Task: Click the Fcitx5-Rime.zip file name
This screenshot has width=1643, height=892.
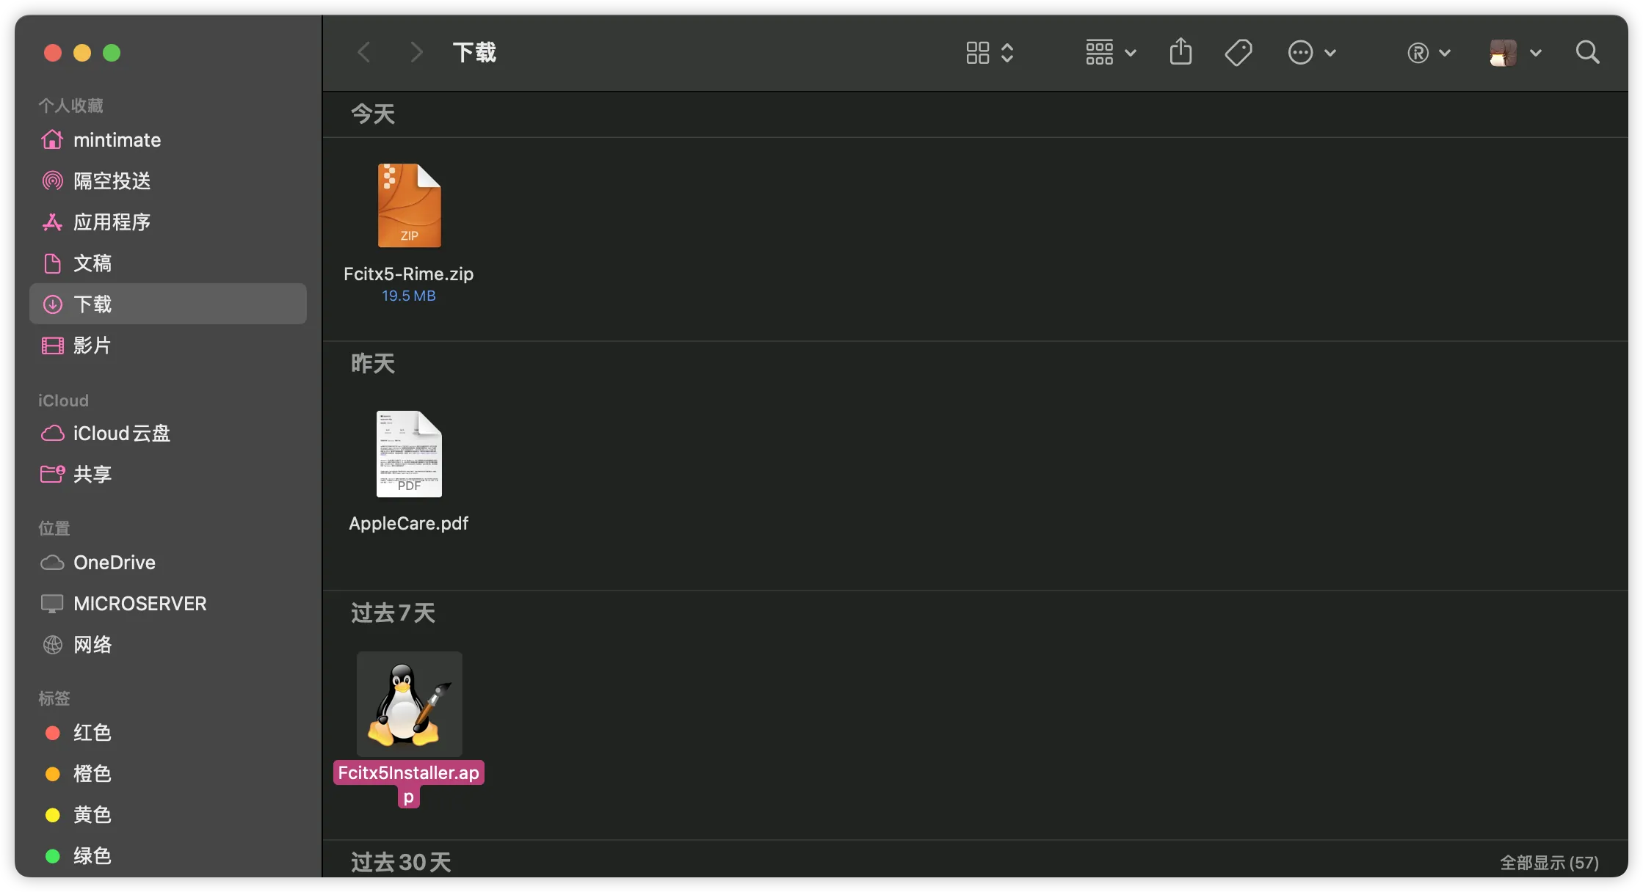Action: (x=409, y=274)
